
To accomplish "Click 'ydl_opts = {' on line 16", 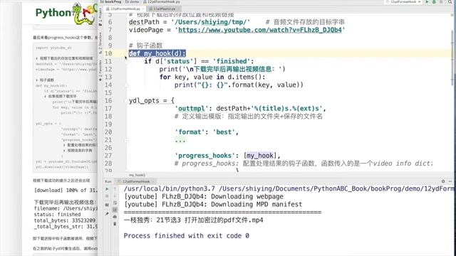I will point(152,101).
